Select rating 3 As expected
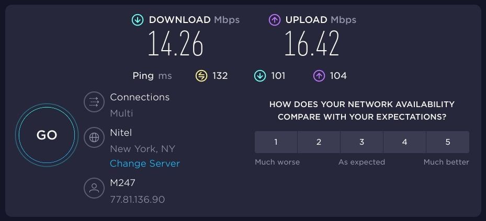Image resolution: width=486 pixels, height=221 pixels. [361, 142]
